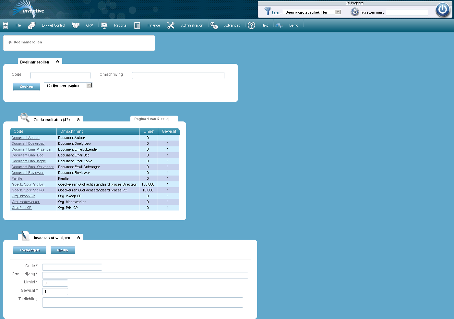Collapse the Zoekresultaten panel
The width and height of the screenshot is (454, 319).
pos(78,120)
